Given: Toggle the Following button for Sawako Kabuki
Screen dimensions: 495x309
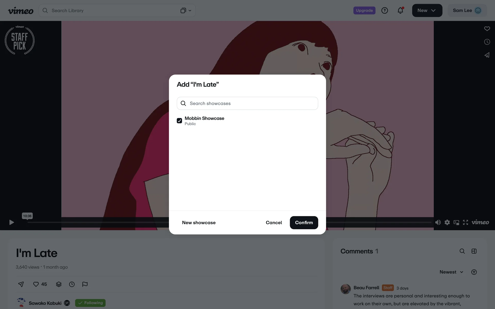Looking at the screenshot, I should (x=90, y=303).
